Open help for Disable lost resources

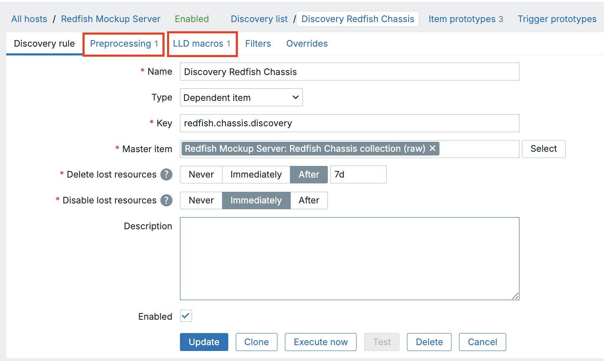coord(166,200)
